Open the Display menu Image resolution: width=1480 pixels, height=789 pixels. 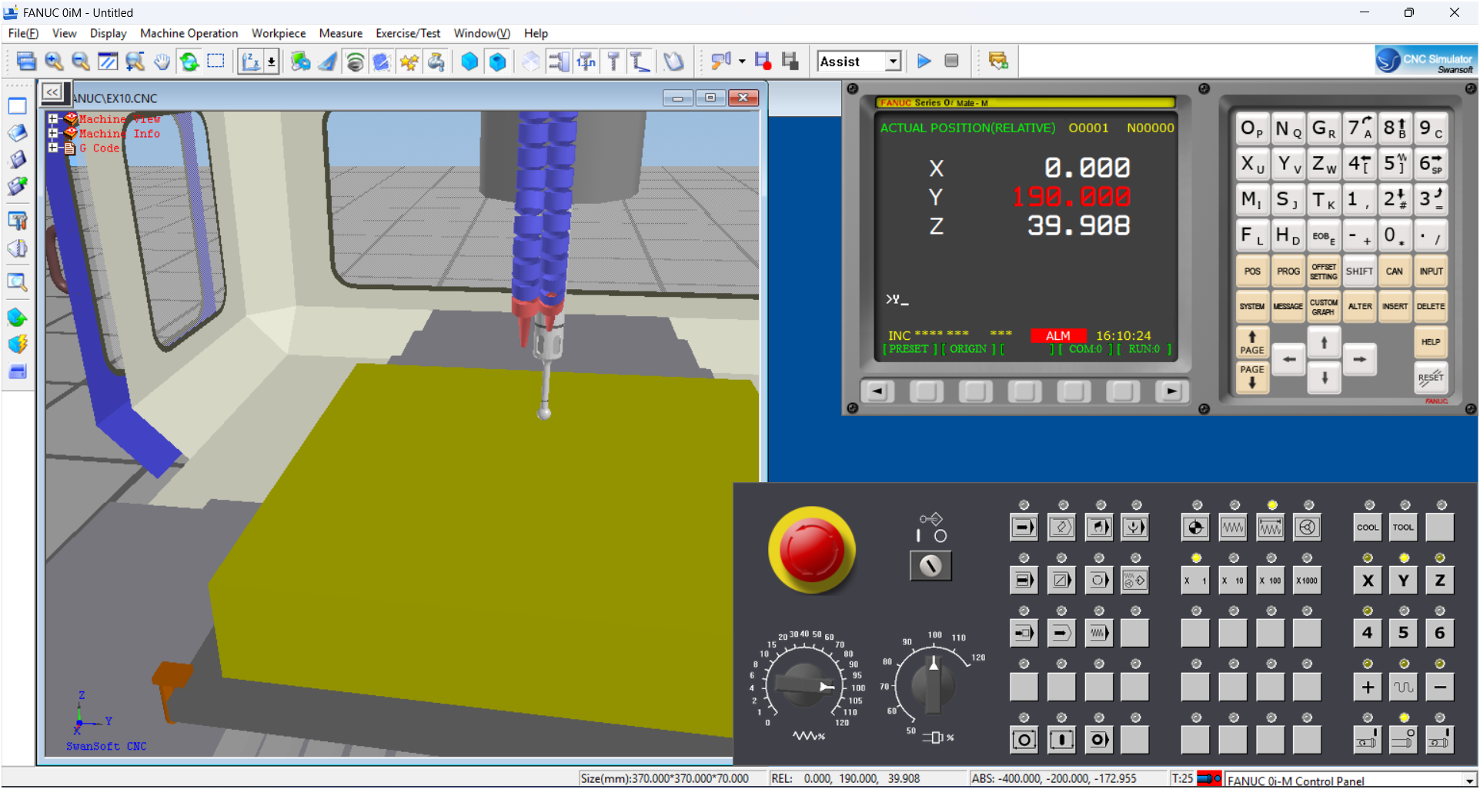108,33
